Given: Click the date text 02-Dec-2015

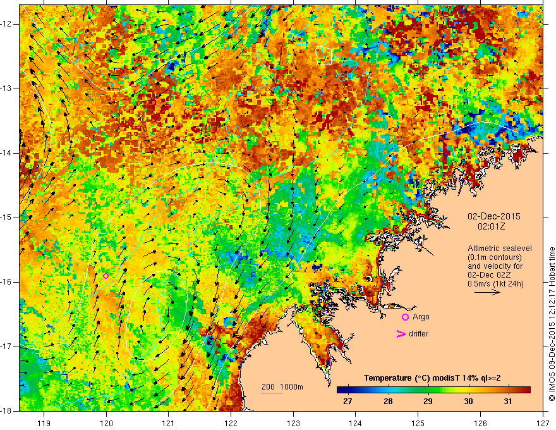Looking at the screenshot, I should point(494,216).
